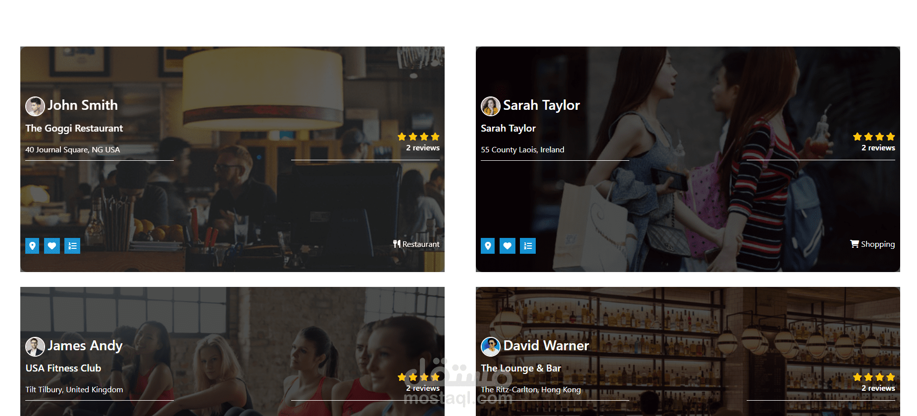Click John Smith author name
Screen dimensions: 917x416
(83, 105)
